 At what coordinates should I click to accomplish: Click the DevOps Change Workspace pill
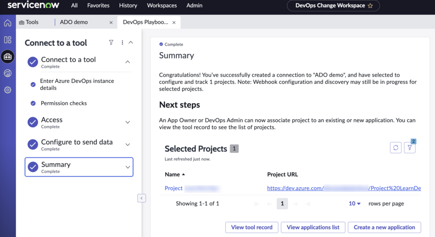[x=333, y=5]
